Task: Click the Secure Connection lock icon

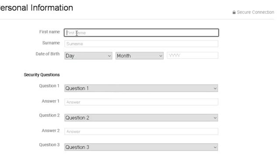Action: point(234,12)
